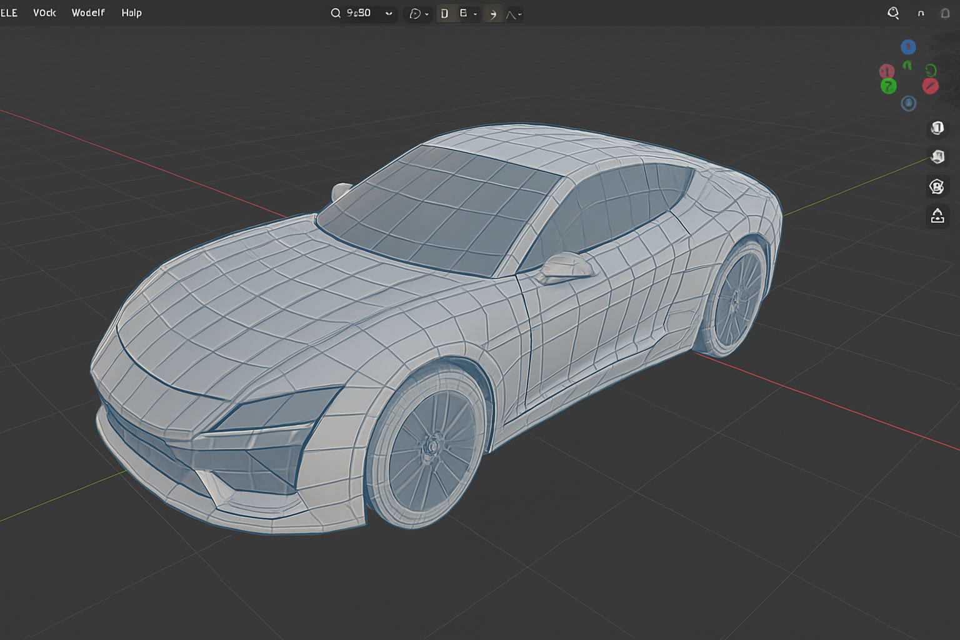Screen dimensions: 960x640
Task: Open the dropdown arrow next to the E button
Action: point(475,14)
